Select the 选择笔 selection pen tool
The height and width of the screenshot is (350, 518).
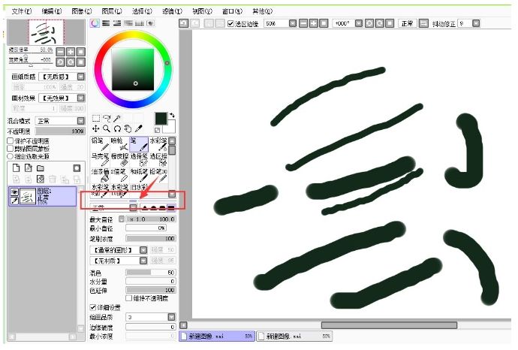pos(139,160)
